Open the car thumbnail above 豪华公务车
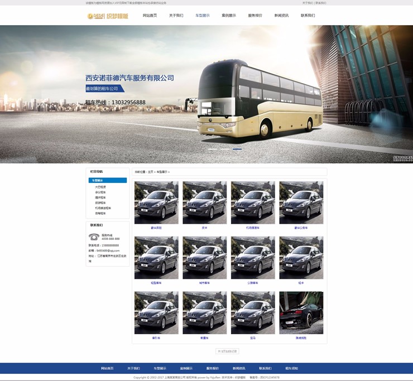This screenshot has height=381, width=413. 301,202
